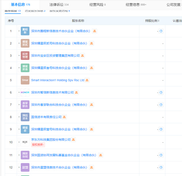Viewport: 182px width, 176px height.
Task: Click the BOE logo thumbnail
Action: coord(25,142)
